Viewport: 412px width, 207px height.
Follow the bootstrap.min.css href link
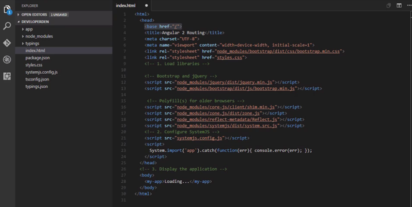coord(278,51)
